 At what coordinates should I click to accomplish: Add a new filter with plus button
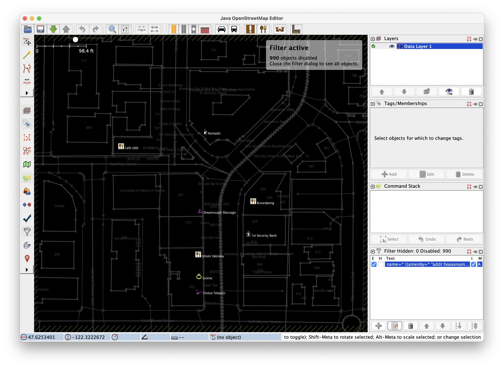pos(379,326)
